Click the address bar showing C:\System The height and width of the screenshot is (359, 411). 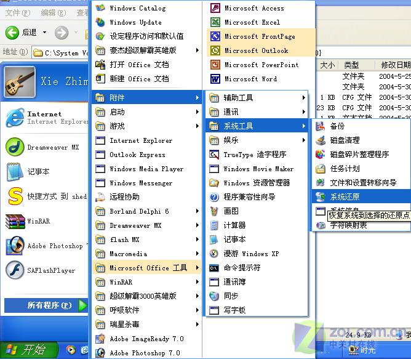pyautogui.click(x=60, y=53)
